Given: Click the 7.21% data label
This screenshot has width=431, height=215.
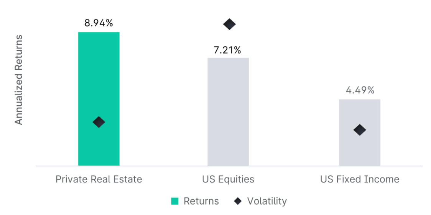Looking at the screenshot, I should (x=228, y=50).
